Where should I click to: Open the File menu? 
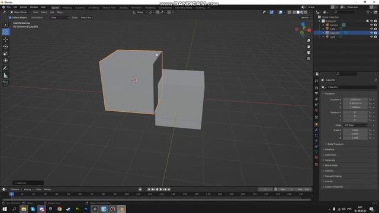[9, 7]
